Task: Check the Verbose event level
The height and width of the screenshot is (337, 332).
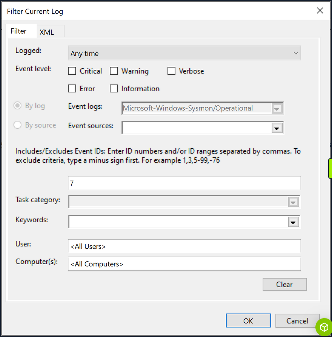Action: coord(171,71)
